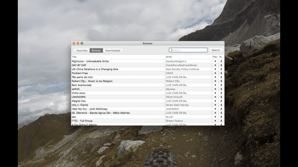This screenshot has width=298, height=167.
Task: Switch to the Favorites tab
Action: coord(82,50)
